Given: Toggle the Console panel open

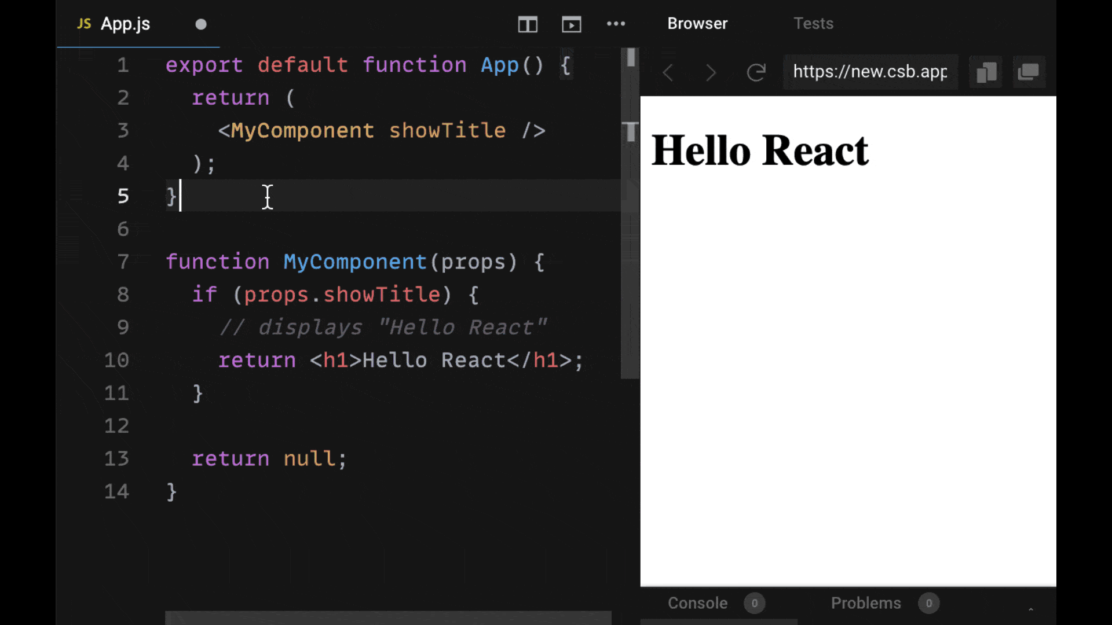Looking at the screenshot, I should 697,603.
